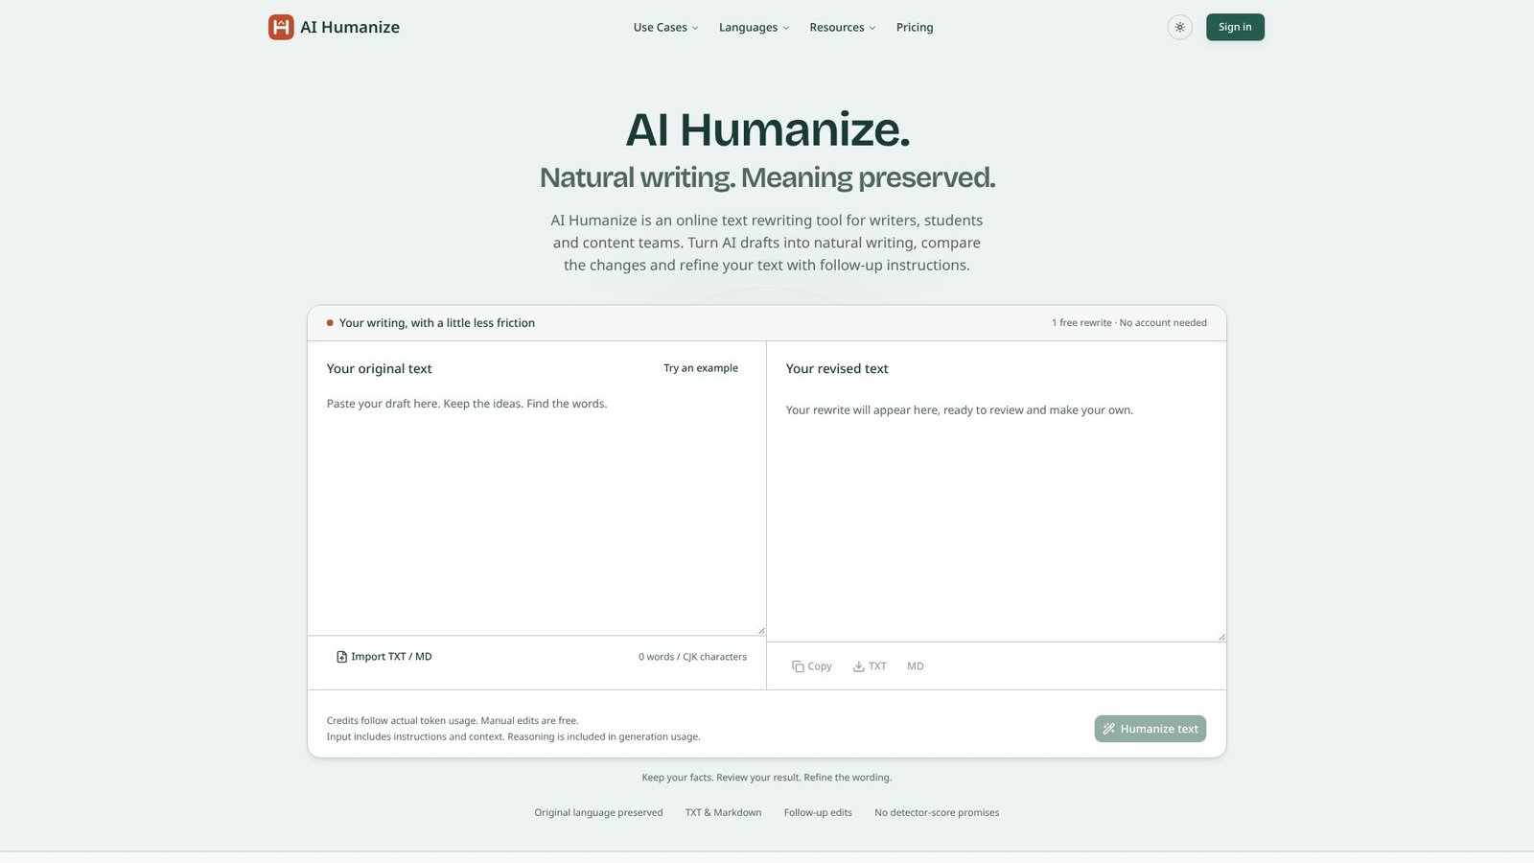Click 'Credits follow actual token usage' note
Image resolution: width=1534 pixels, height=863 pixels.
pyautogui.click(x=453, y=721)
